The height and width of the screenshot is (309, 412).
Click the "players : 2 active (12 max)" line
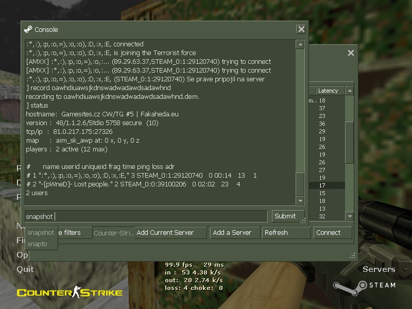[66, 149]
